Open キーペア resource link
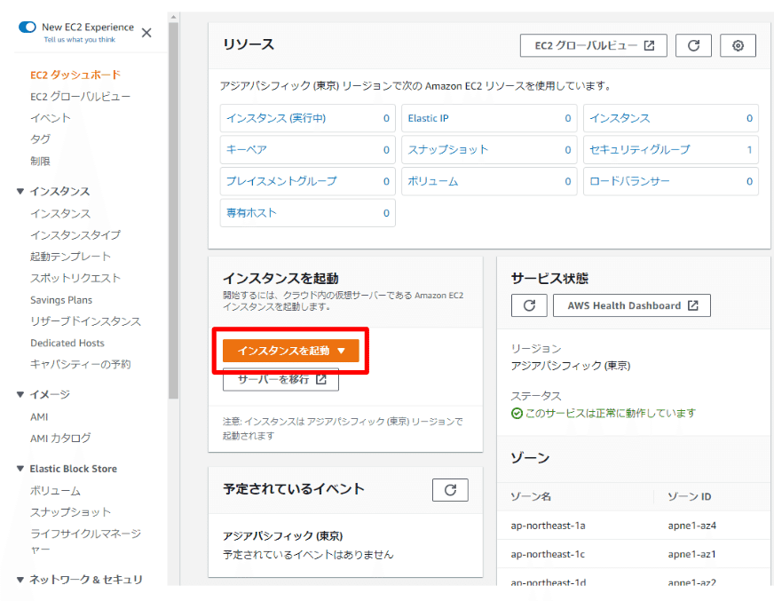 [247, 150]
